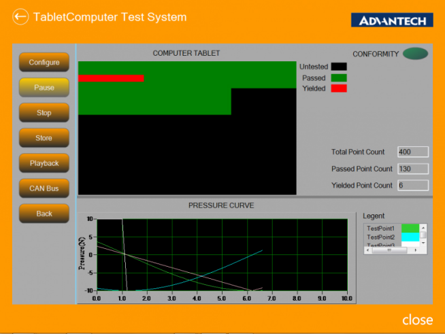Select the Total Point Count field
This screenshot has height=334, width=445.
tap(412, 152)
